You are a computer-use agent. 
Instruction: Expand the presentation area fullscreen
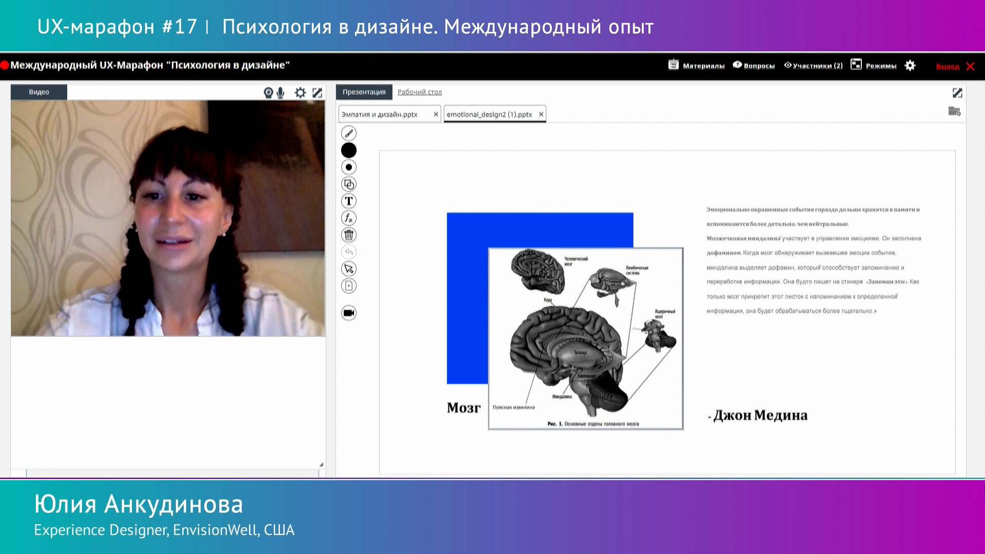pos(957,93)
